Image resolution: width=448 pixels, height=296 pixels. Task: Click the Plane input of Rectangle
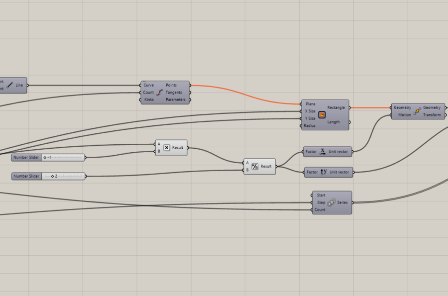310,104
